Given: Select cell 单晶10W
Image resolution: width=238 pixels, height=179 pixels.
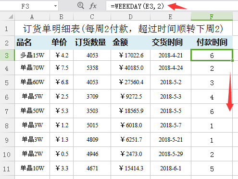Looking at the screenshot, I should 32,168.
